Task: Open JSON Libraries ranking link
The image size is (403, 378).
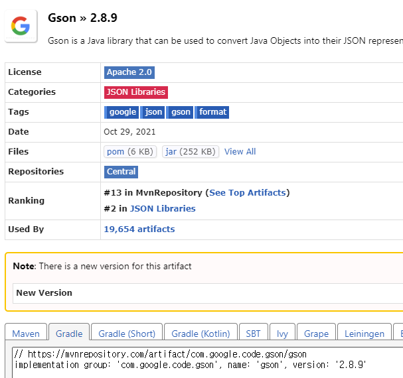Action: point(163,208)
